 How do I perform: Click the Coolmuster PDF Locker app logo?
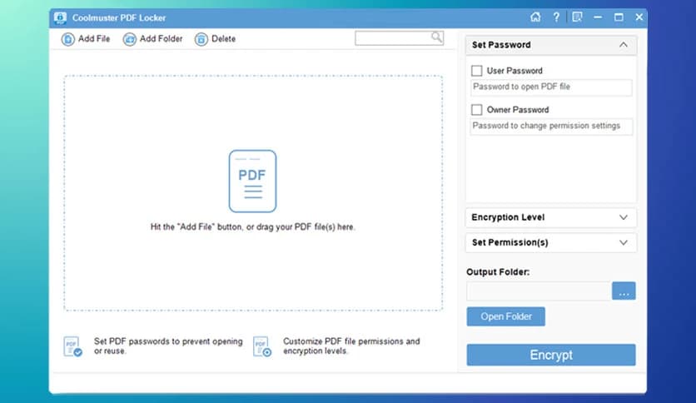[x=61, y=17]
